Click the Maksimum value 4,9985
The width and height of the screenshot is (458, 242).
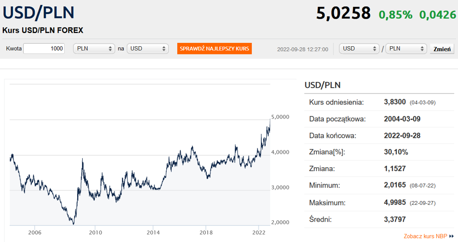pos(395,202)
